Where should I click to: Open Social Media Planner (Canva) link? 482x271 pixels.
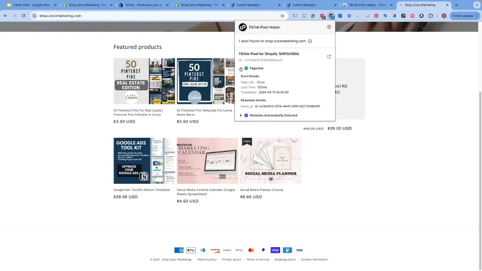click(262, 190)
